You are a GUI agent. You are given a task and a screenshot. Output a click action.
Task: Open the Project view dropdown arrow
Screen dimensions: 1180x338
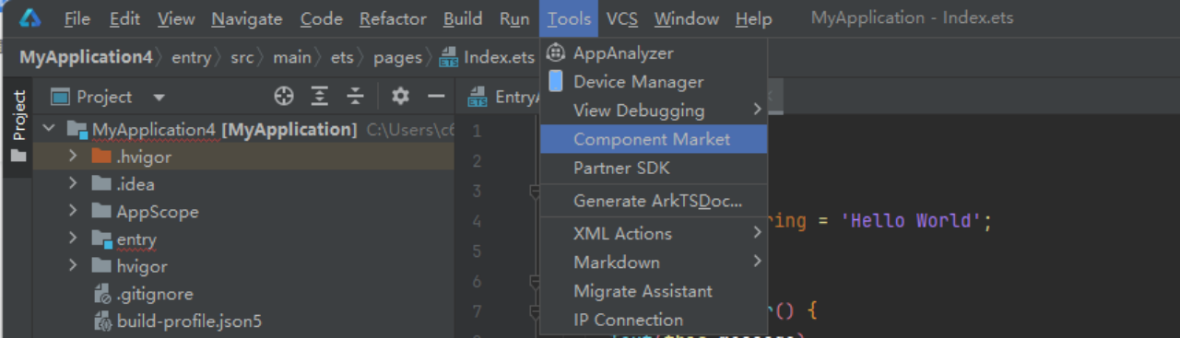tap(159, 98)
